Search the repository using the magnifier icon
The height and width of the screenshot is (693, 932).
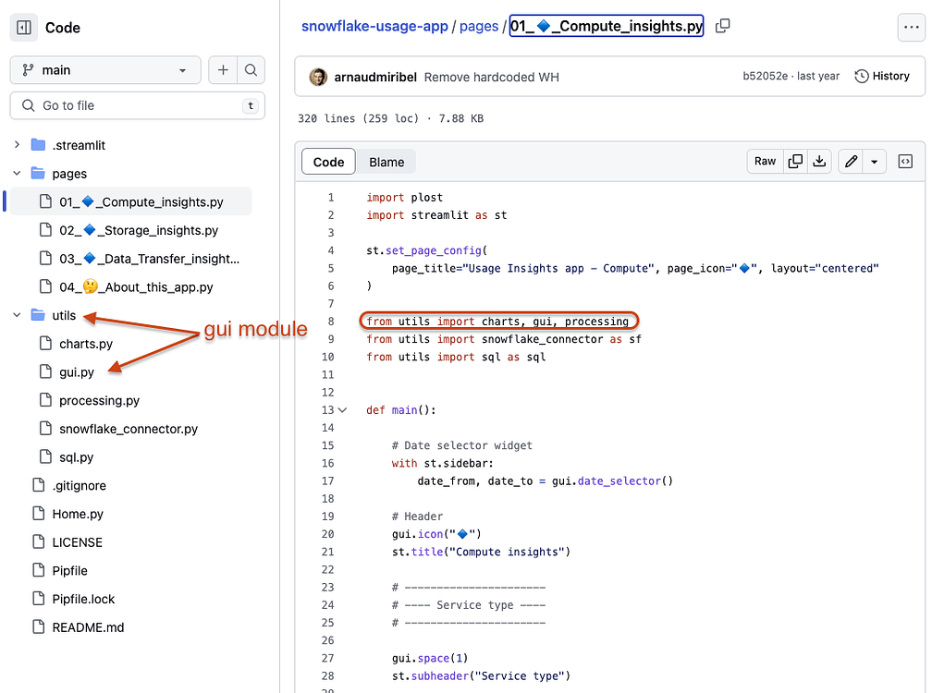coord(250,69)
